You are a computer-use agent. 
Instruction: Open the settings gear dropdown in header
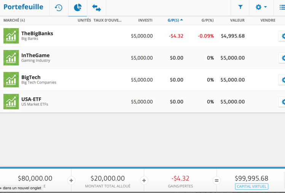click(261, 7)
